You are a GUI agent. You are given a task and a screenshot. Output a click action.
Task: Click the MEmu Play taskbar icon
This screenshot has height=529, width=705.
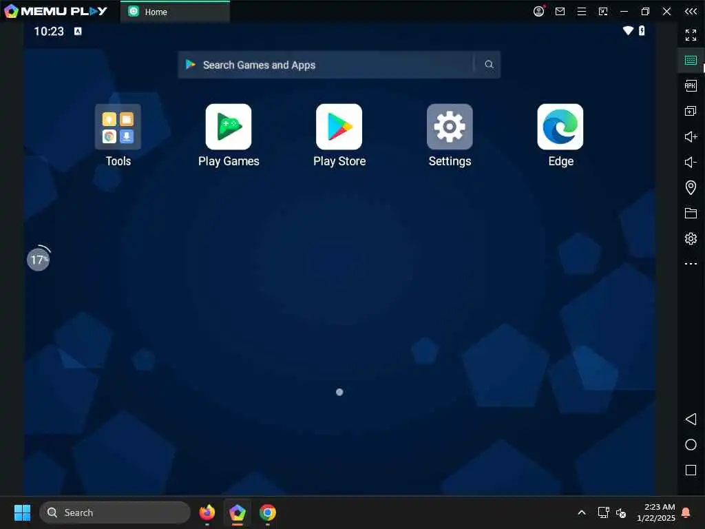pyautogui.click(x=238, y=512)
